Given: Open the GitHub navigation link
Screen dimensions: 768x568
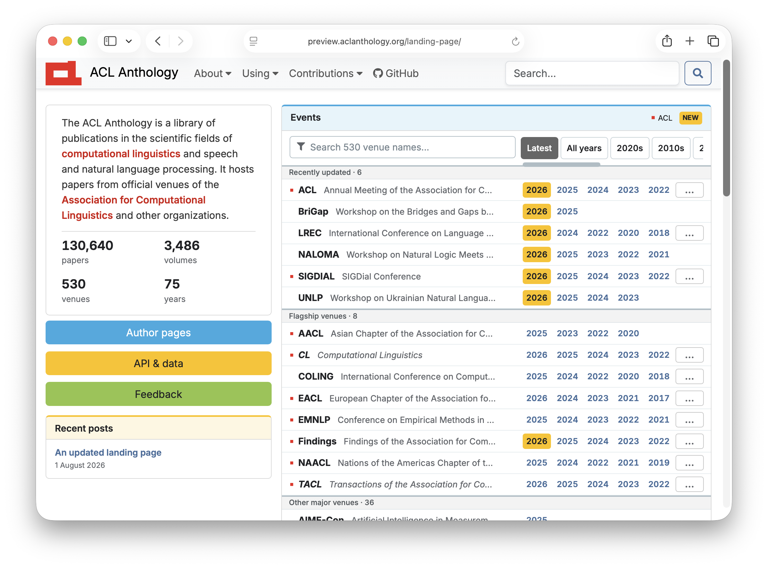Looking at the screenshot, I should pos(396,73).
